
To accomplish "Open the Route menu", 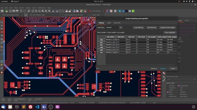I will click(x=22, y=8).
